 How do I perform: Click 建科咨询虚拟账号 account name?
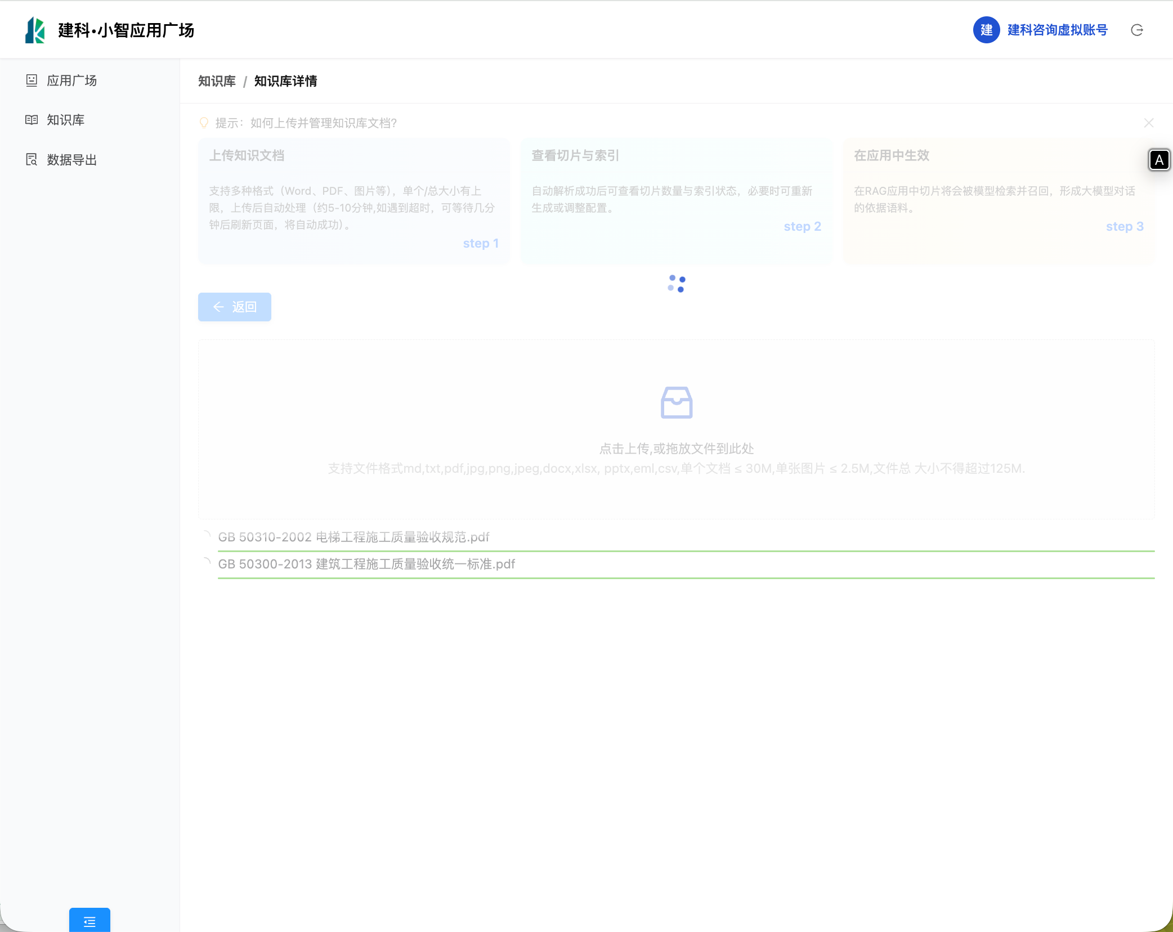pyautogui.click(x=1057, y=30)
